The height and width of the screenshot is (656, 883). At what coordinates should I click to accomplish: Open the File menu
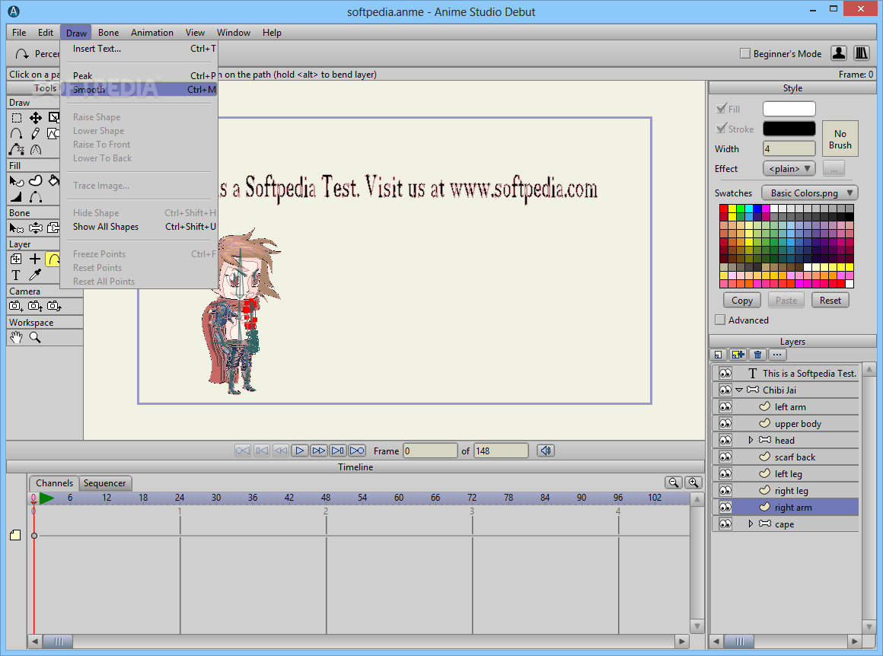pyautogui.click(x=19, y=33)
